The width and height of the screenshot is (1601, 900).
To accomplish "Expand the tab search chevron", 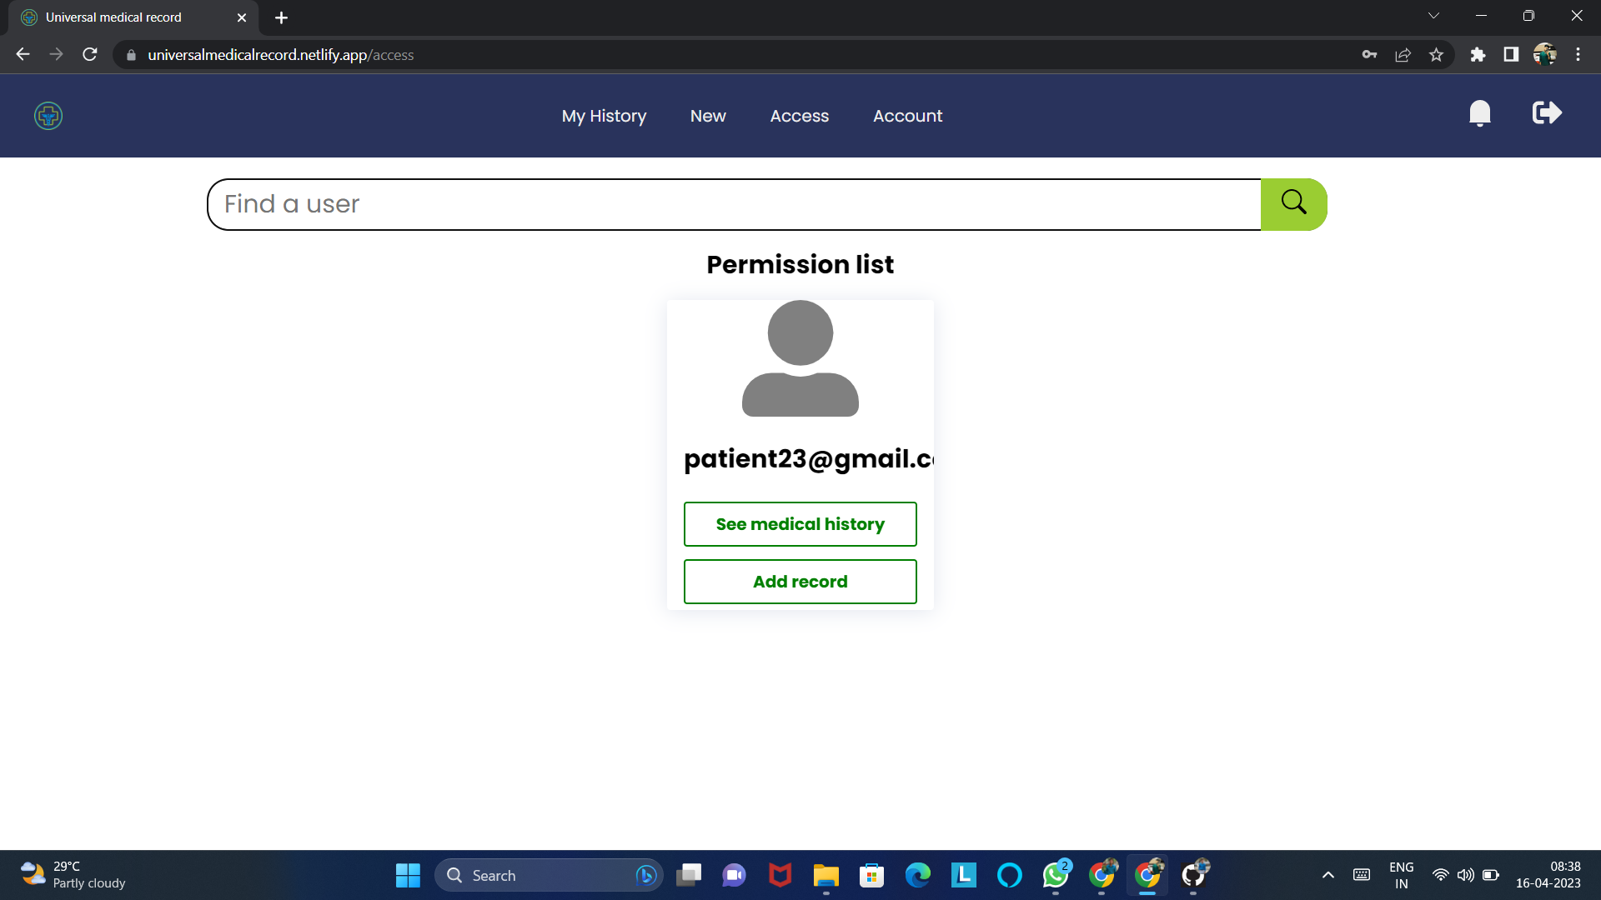I will [x=1434, y=15].
